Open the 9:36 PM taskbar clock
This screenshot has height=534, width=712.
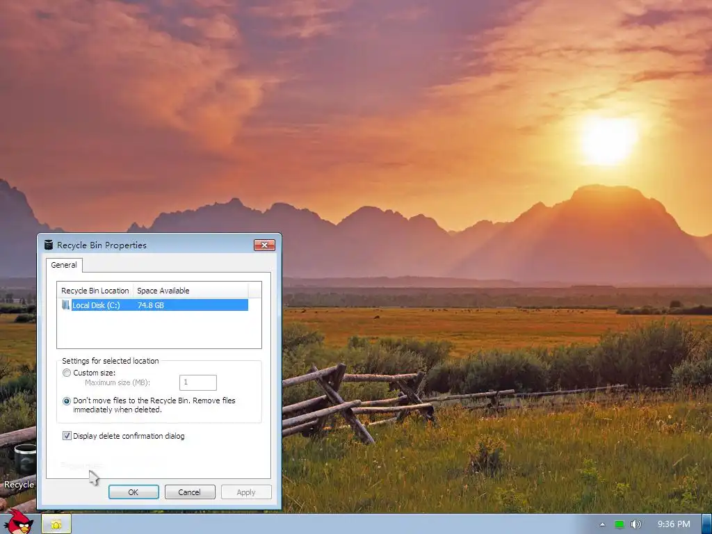coord(674,524)
